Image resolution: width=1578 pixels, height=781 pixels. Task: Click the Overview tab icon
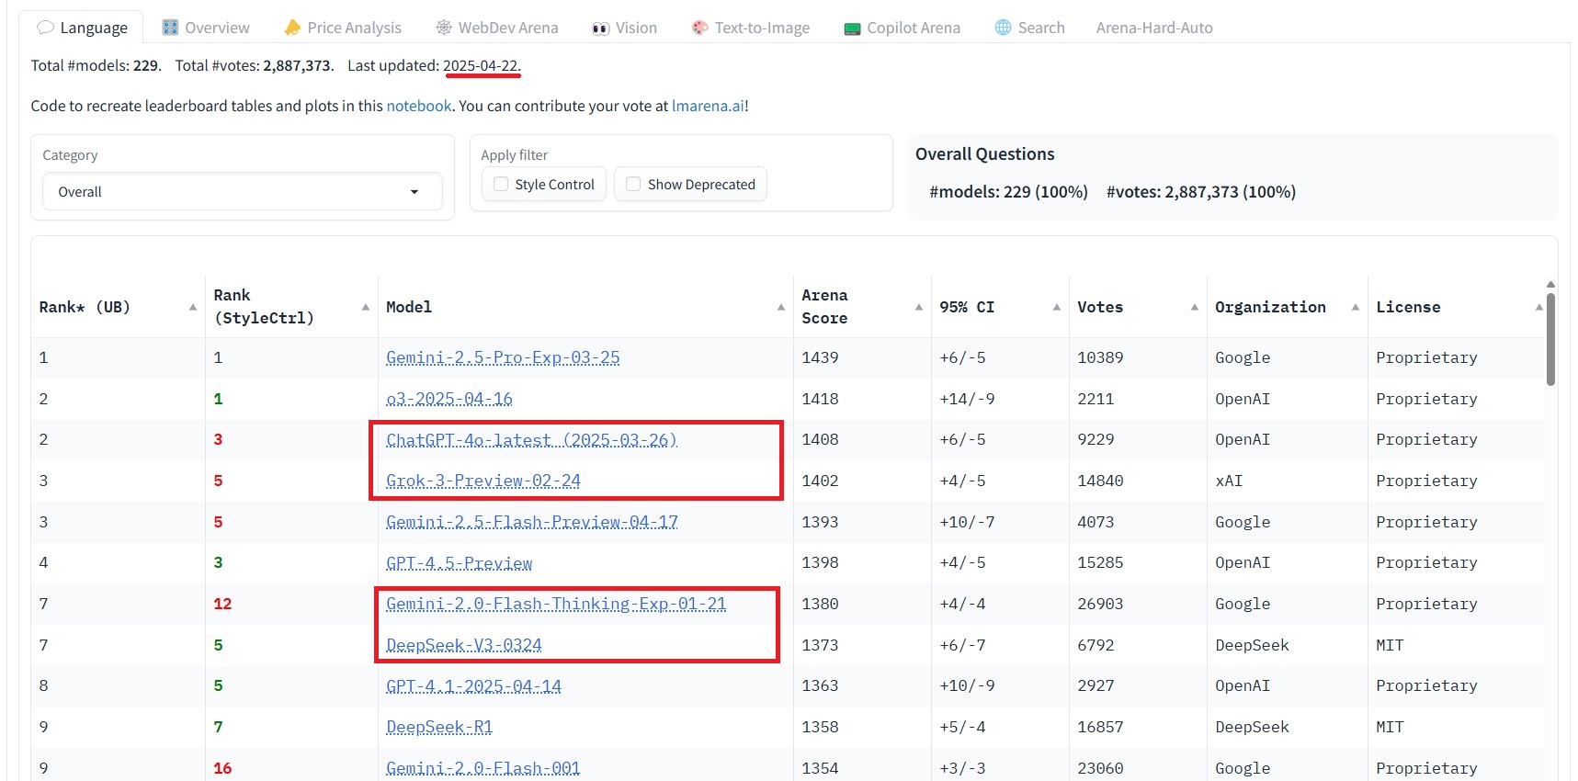coord(170,28)
